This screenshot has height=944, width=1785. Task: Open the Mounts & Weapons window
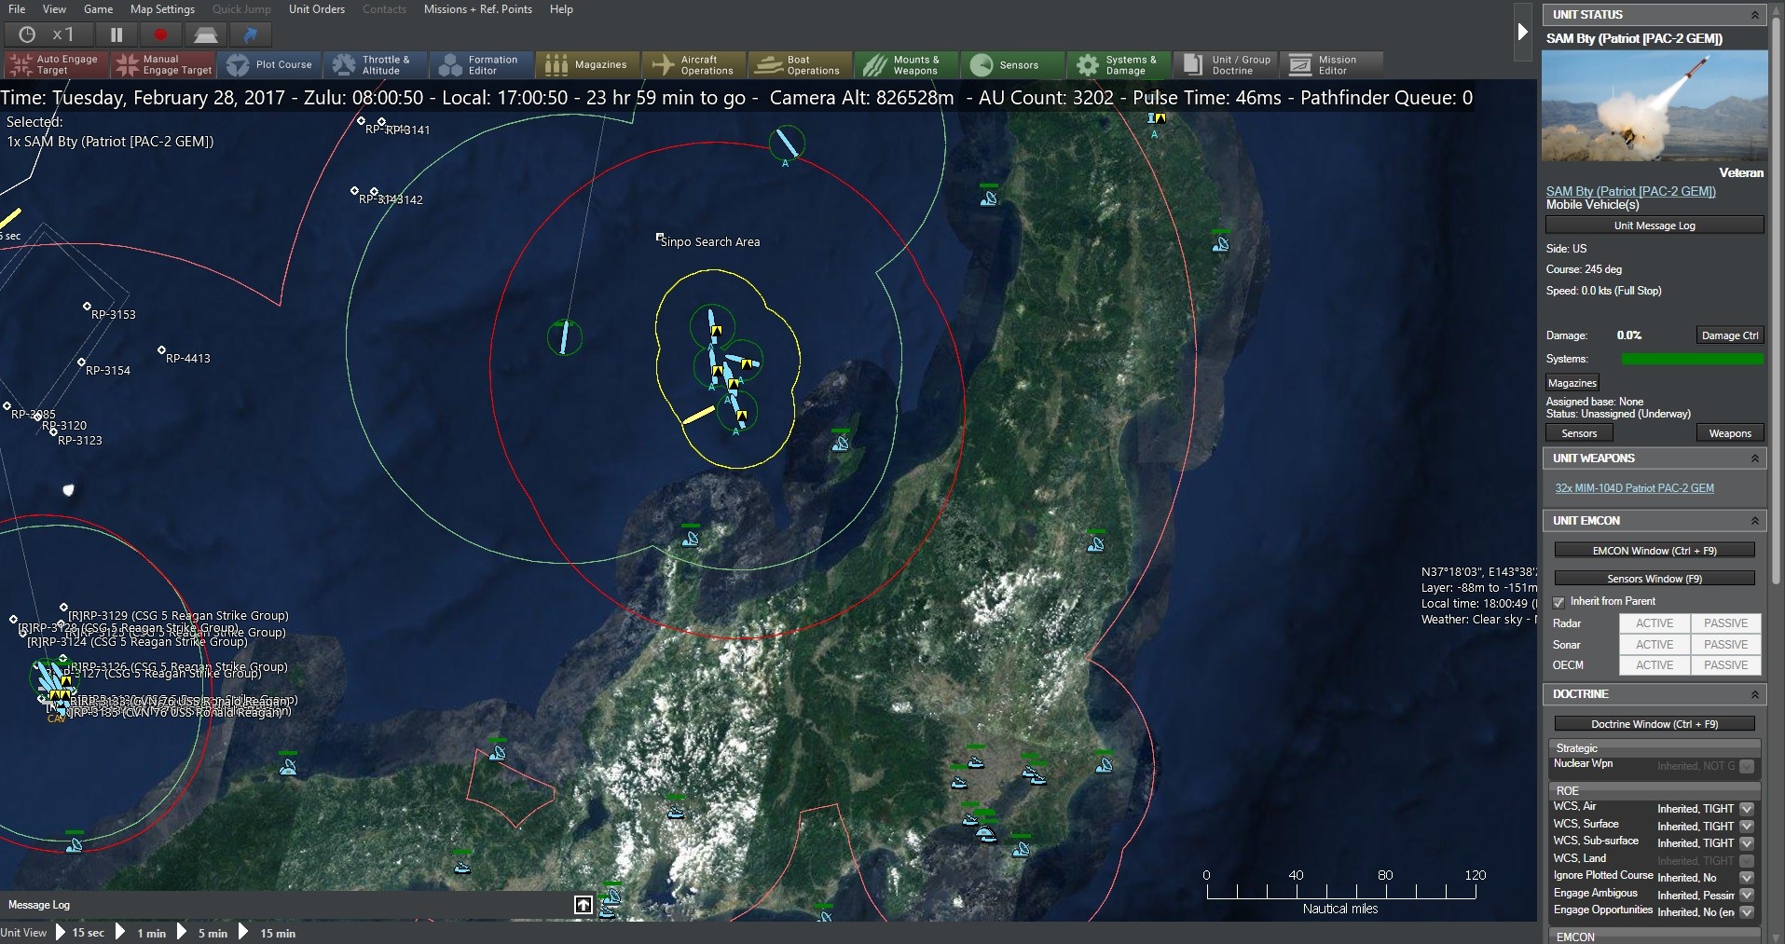[905, 64]
